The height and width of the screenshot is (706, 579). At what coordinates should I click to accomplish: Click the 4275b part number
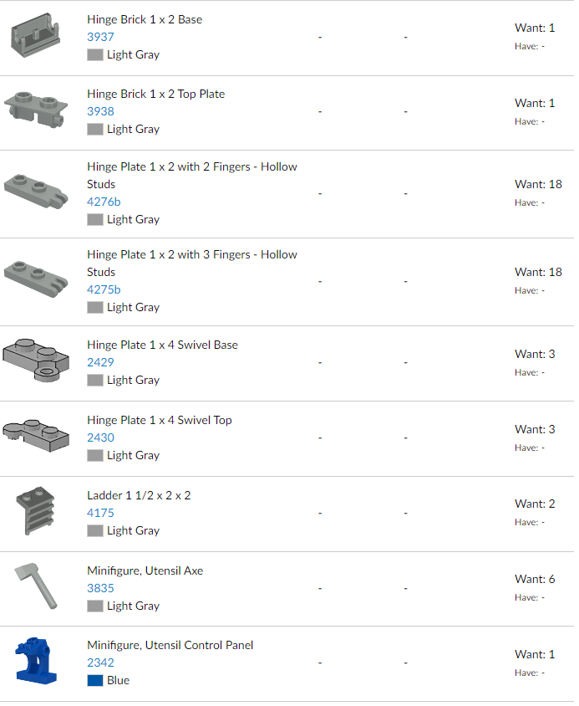coord(104,289)
